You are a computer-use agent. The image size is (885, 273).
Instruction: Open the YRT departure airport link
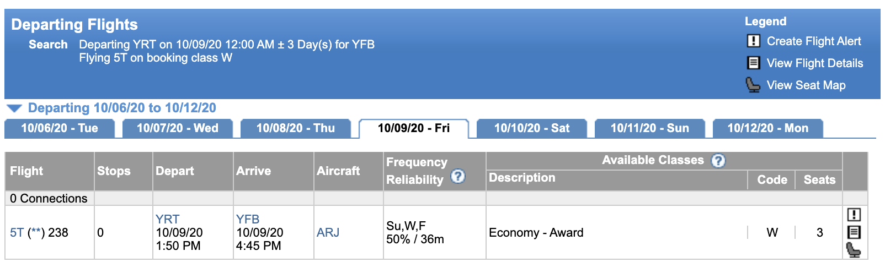pos(167,219)
